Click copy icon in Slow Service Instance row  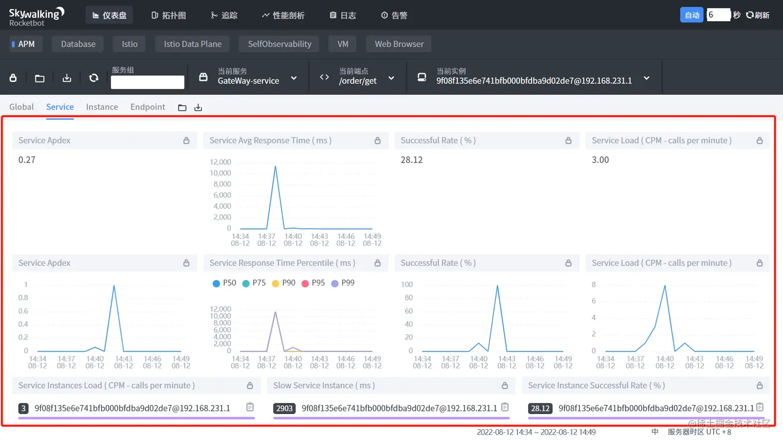505,407
